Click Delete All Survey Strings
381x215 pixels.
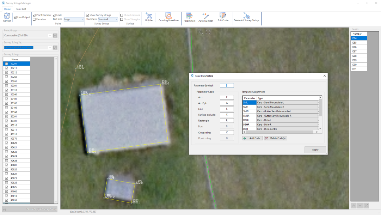(x=246, y=17)
